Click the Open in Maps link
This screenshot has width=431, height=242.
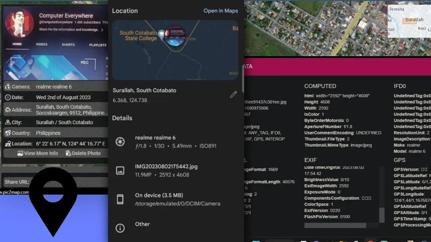(221, 11)
